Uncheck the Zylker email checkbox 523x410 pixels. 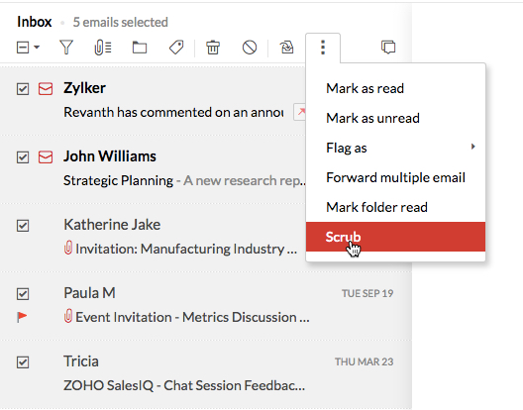23,89
